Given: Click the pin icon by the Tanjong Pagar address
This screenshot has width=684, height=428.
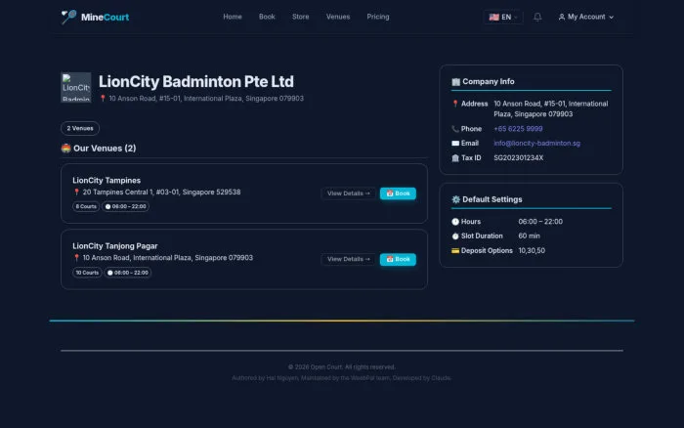Looking at the screenshot, I should pyautogui.click(x=77, y=258).
